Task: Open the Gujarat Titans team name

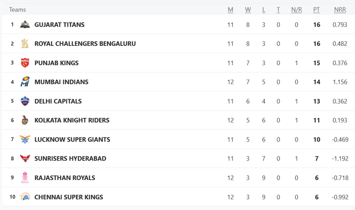Action: pos(60,25)
